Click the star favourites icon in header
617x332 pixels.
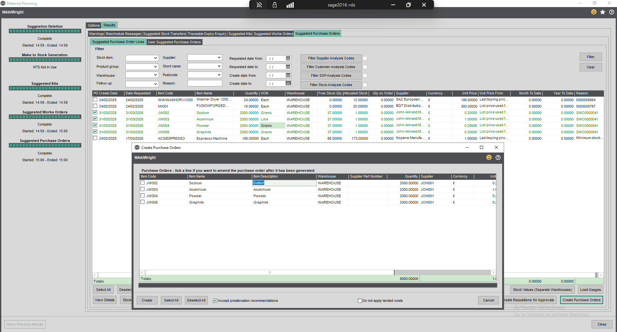[603, 12]
